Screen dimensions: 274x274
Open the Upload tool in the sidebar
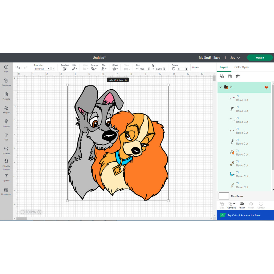tap(6, 177)
